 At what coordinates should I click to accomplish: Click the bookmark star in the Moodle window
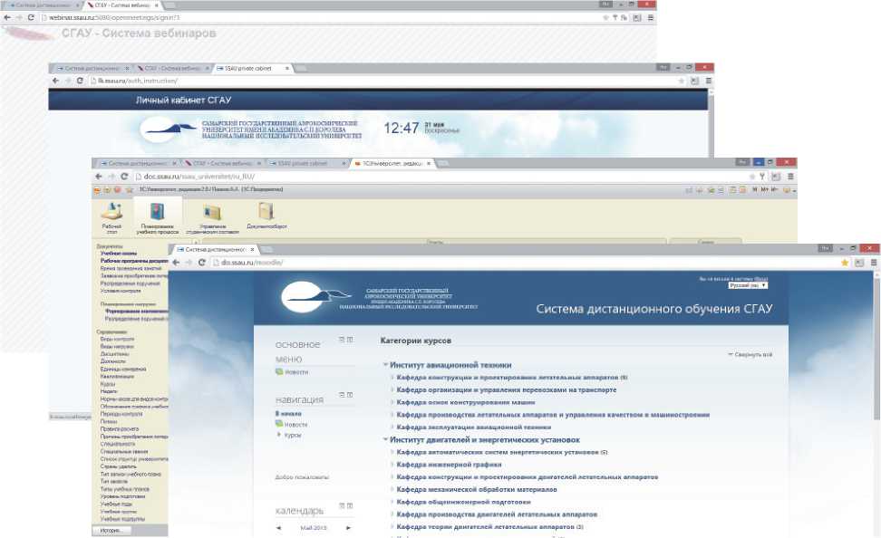(x=845, y=263)
